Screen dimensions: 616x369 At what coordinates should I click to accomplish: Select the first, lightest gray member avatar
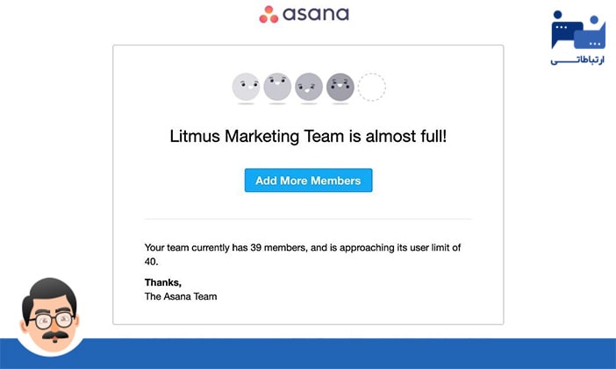pyautogui.click(x=246, y=87)
